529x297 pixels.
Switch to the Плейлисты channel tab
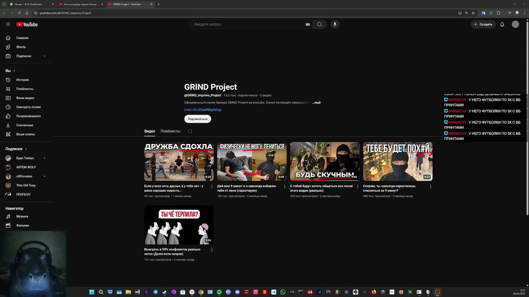(x=170, y=131)
